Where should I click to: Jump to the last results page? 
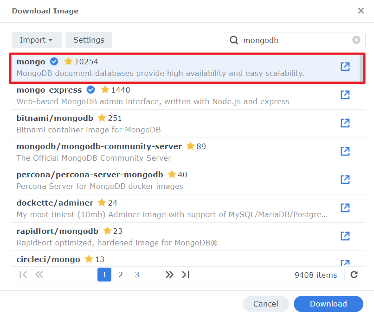coord(186,275)
